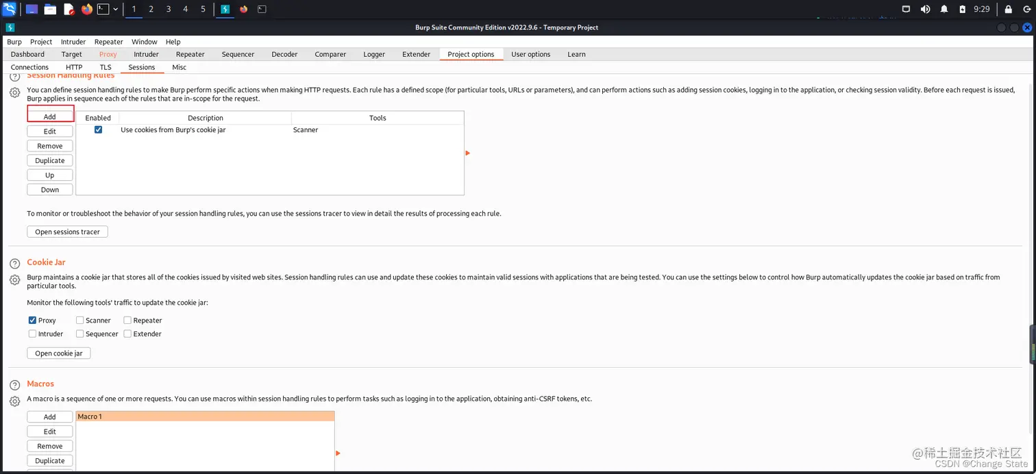Switch to the Target tab
Screen dimensions: 1036x474
72,54
